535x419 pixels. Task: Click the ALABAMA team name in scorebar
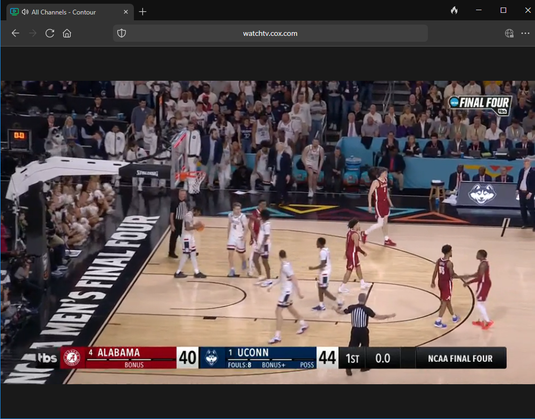[119, 353]
